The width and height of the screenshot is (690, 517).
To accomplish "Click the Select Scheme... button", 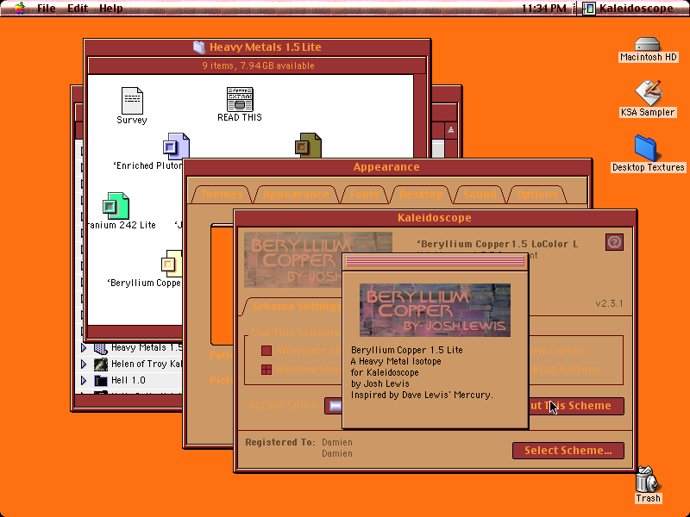I will [x=568, y=451].
